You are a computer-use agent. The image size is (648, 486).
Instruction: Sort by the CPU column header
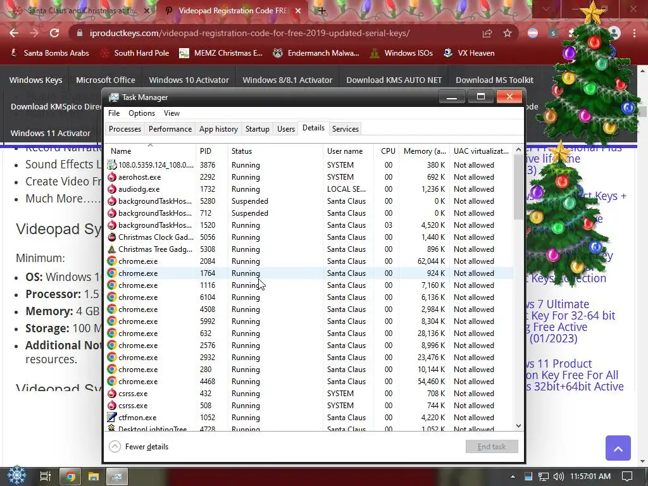387,151
